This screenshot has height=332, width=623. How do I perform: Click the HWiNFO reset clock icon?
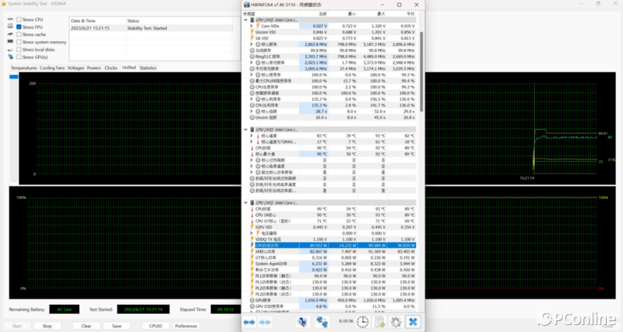362,322
